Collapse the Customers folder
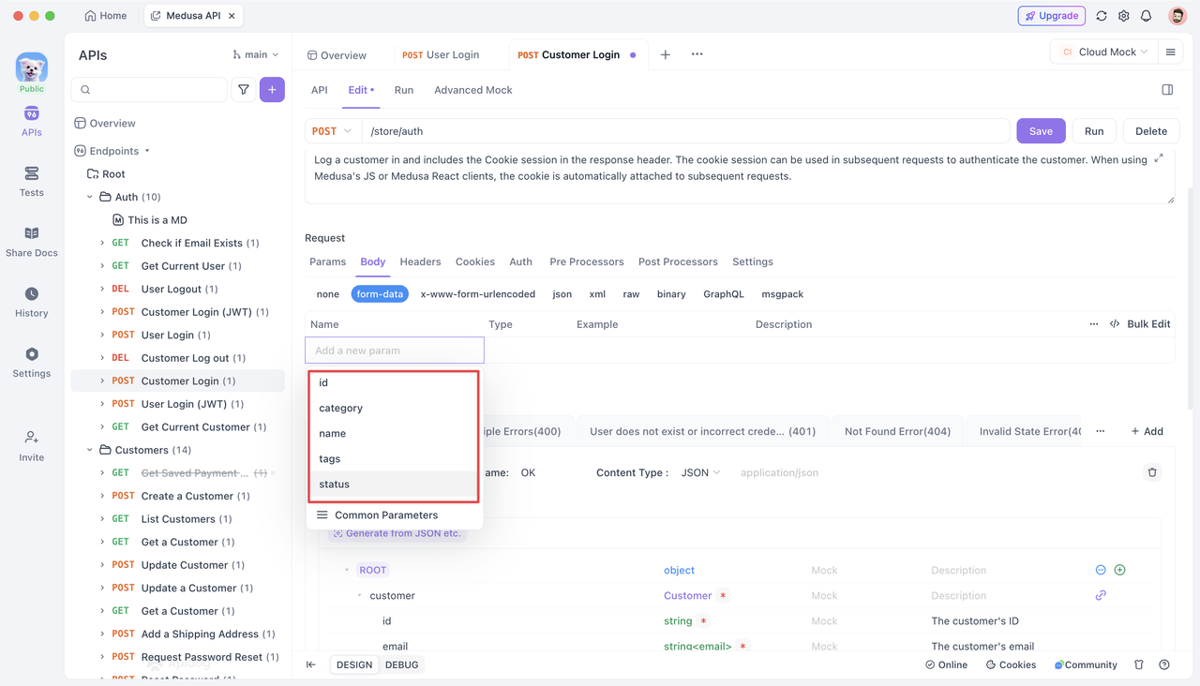This screenshot has width=1200, height=686. (90, 450)
